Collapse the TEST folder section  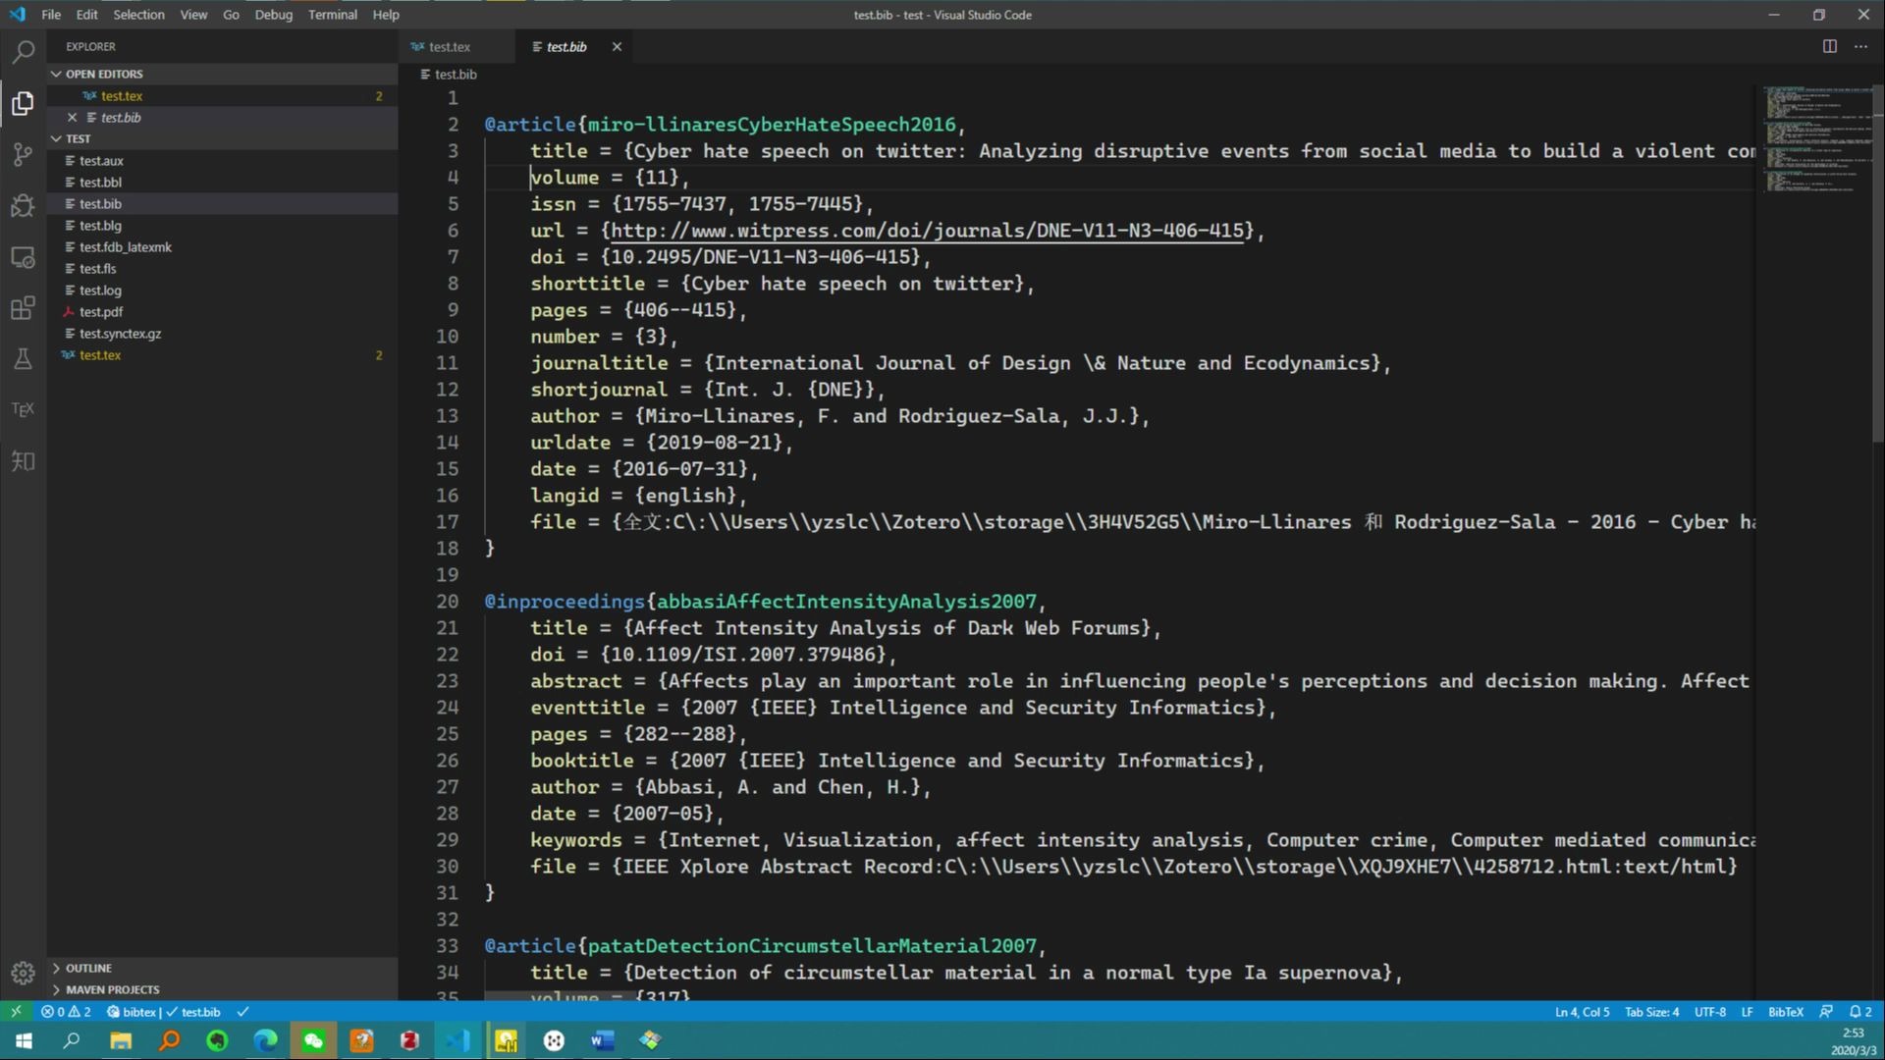tap(78, 138)
